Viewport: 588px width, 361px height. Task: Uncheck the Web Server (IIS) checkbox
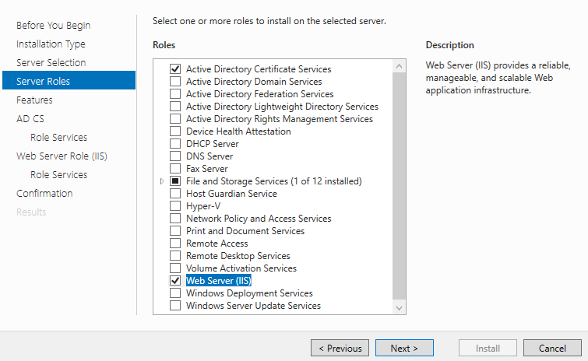tap(175, 281)
